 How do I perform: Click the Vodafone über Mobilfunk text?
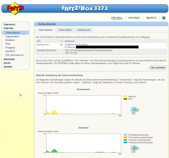click(76, 45)
